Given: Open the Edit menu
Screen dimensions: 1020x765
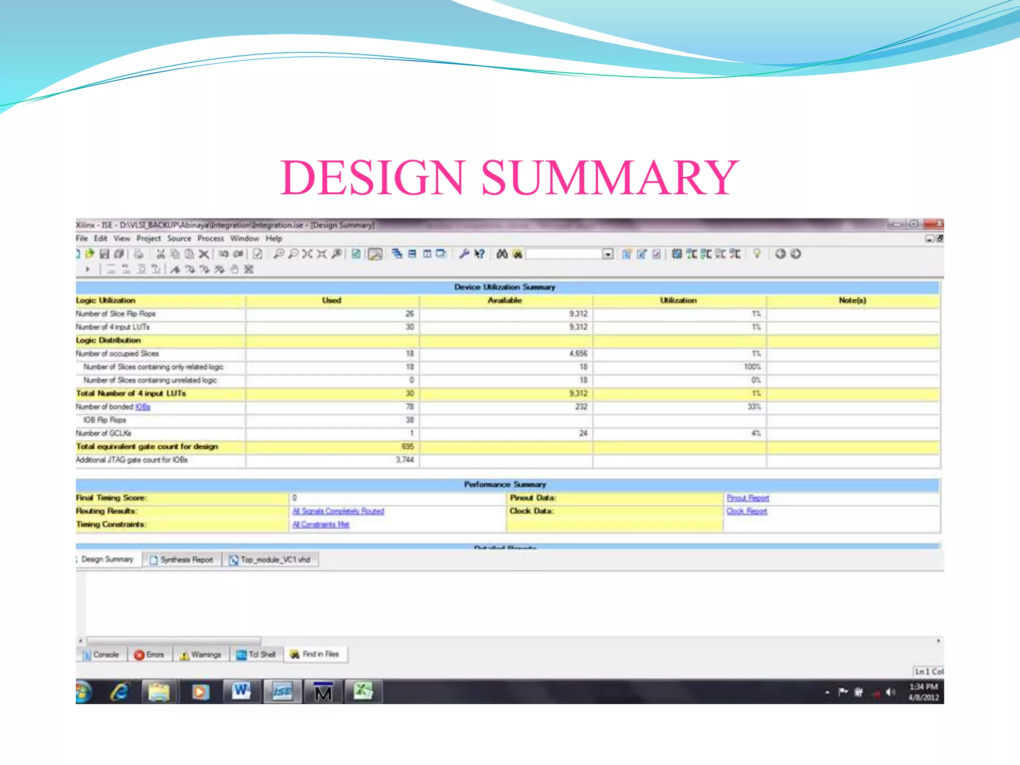Looking at the screenshot, I should [x=101, y=239].
